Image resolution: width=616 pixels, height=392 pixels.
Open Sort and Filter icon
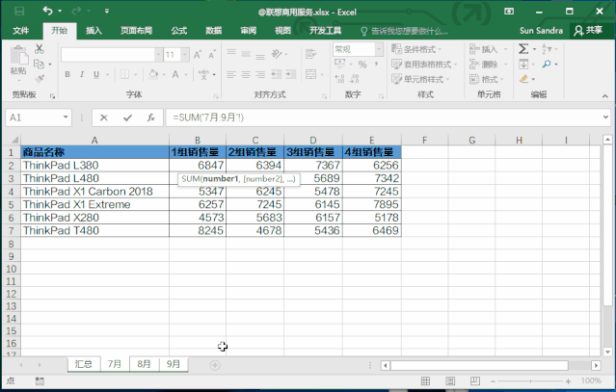tap(547, 49)
